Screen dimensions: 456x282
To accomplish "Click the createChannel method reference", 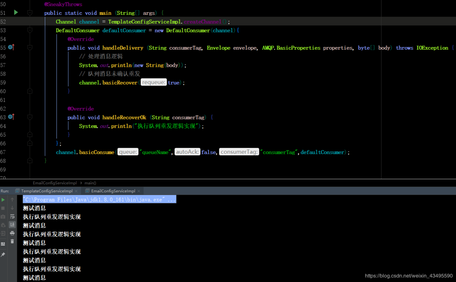I will (x=203, y=22).
